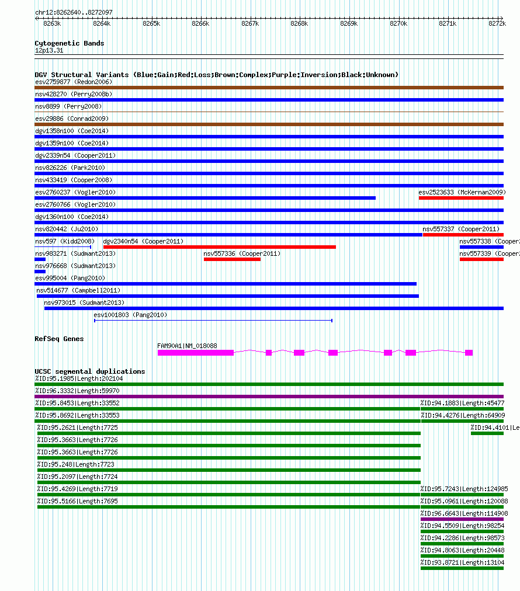
Task: Open nsv433419 (Cooper2008) variant
Action: 74,180
